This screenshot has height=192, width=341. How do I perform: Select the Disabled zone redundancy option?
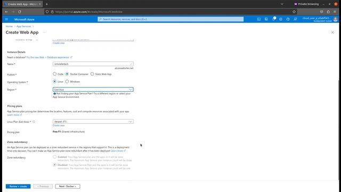[x=54, y=165]
